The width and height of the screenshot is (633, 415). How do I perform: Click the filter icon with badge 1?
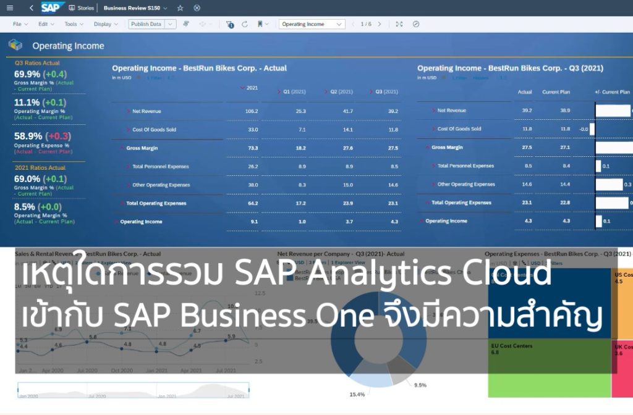(x=230, y=25)
